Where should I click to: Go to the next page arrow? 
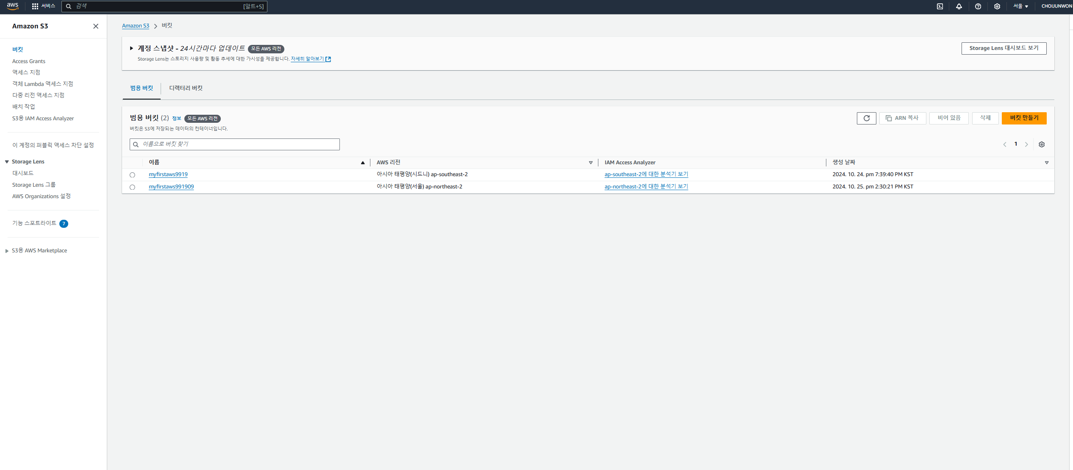click(1026, 144)
